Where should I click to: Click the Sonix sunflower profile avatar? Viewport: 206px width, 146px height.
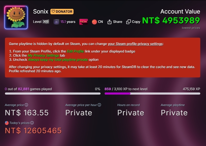pyautogui.click(x=16, y=18)
